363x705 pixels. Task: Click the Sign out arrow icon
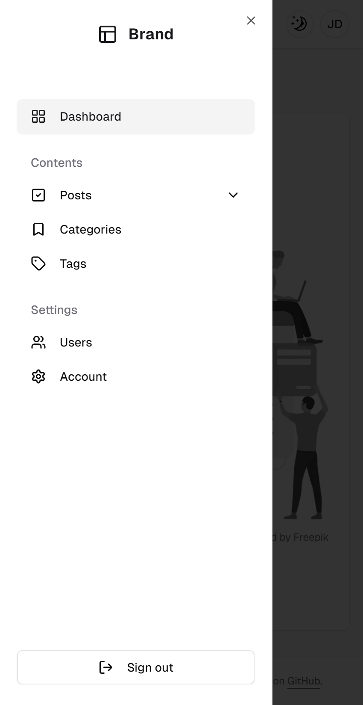106,667
